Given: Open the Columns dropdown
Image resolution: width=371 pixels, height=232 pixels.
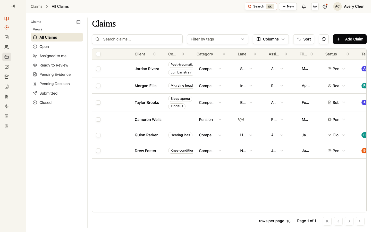Looking at the screenshot, I should pyautogui.click(x=271, y=39).
